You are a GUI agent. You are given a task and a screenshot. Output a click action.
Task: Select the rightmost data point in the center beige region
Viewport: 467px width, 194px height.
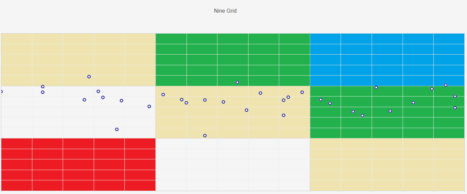tap(302, 92)
